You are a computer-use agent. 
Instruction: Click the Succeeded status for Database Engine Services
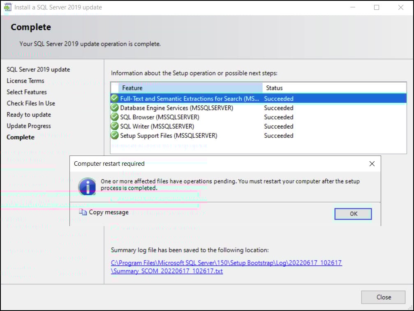[279, 108]
